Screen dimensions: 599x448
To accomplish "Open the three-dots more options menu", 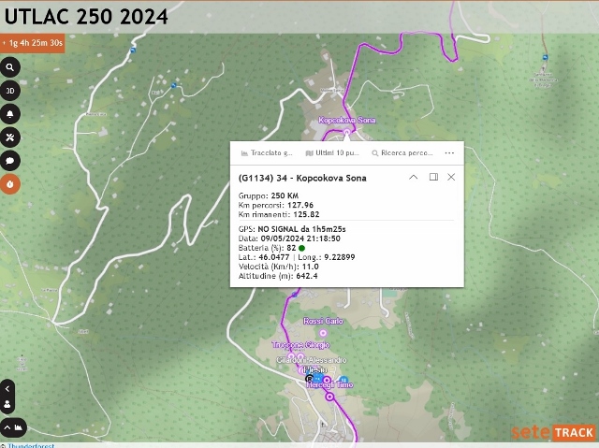I will point(449,153).
